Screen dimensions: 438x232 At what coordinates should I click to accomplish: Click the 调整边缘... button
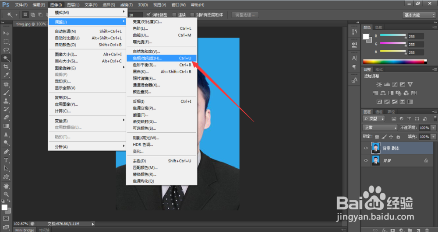pyautogui.click(x=245, y=15)
